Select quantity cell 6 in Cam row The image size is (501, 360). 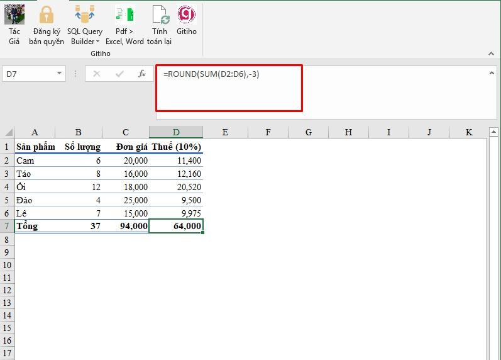click(x=79, y=160)
